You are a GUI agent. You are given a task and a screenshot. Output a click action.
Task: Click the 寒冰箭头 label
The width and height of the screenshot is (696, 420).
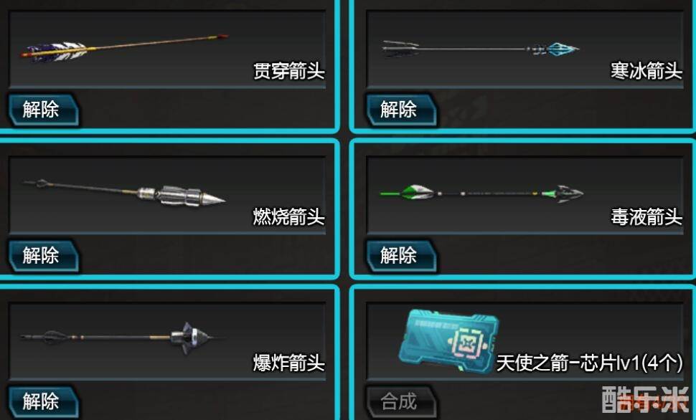(646, 71)
